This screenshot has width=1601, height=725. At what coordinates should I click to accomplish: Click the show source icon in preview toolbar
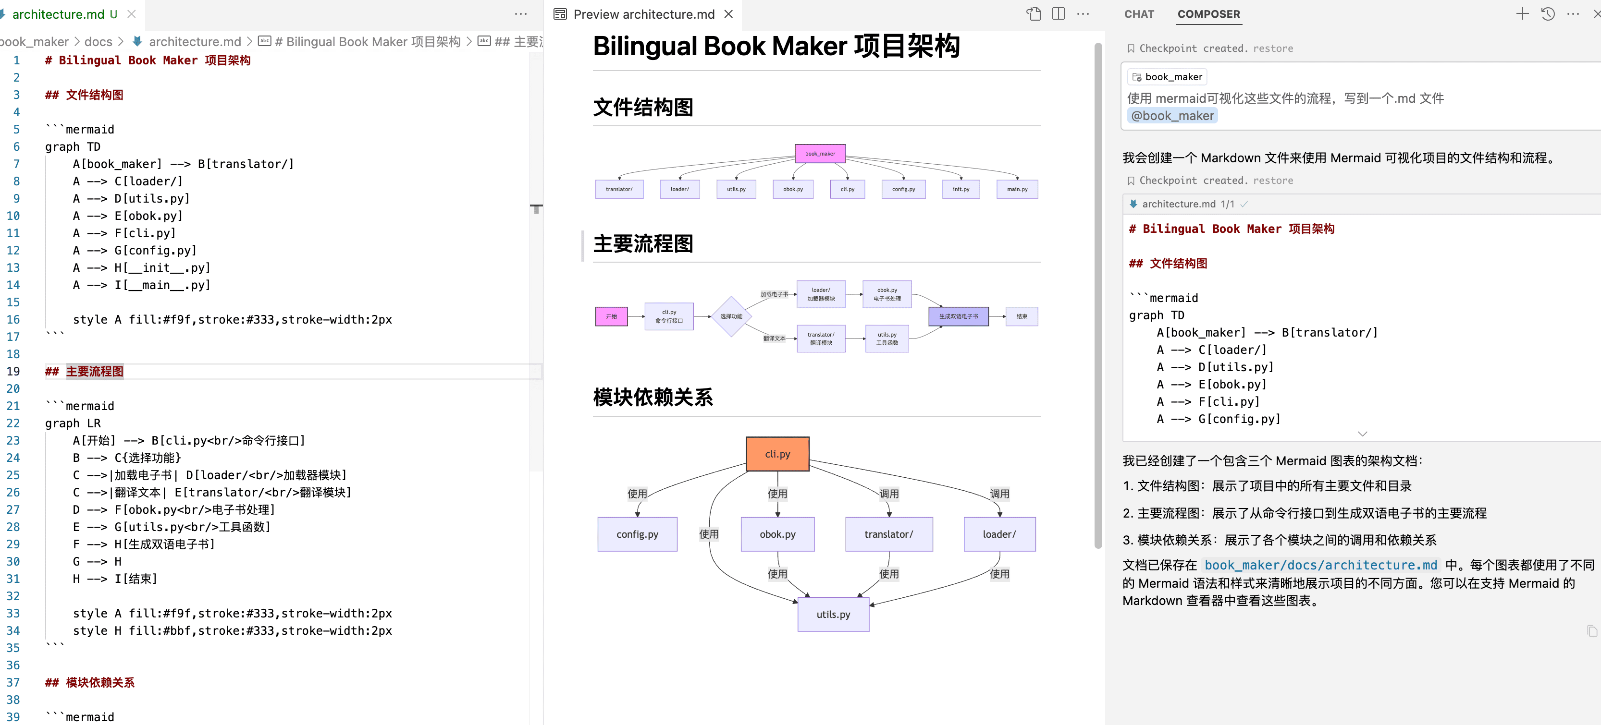click(1033, 13)
